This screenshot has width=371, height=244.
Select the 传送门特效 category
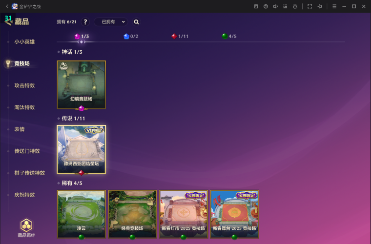pos(27,151)
